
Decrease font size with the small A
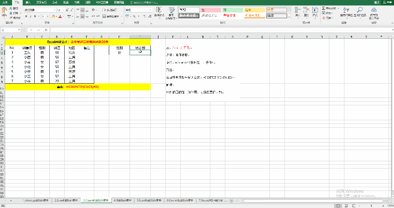[x=72, y=10]
